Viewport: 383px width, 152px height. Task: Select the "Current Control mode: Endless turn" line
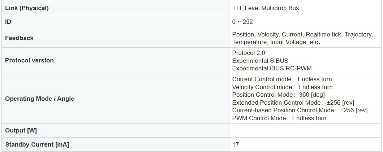(282, 79)
